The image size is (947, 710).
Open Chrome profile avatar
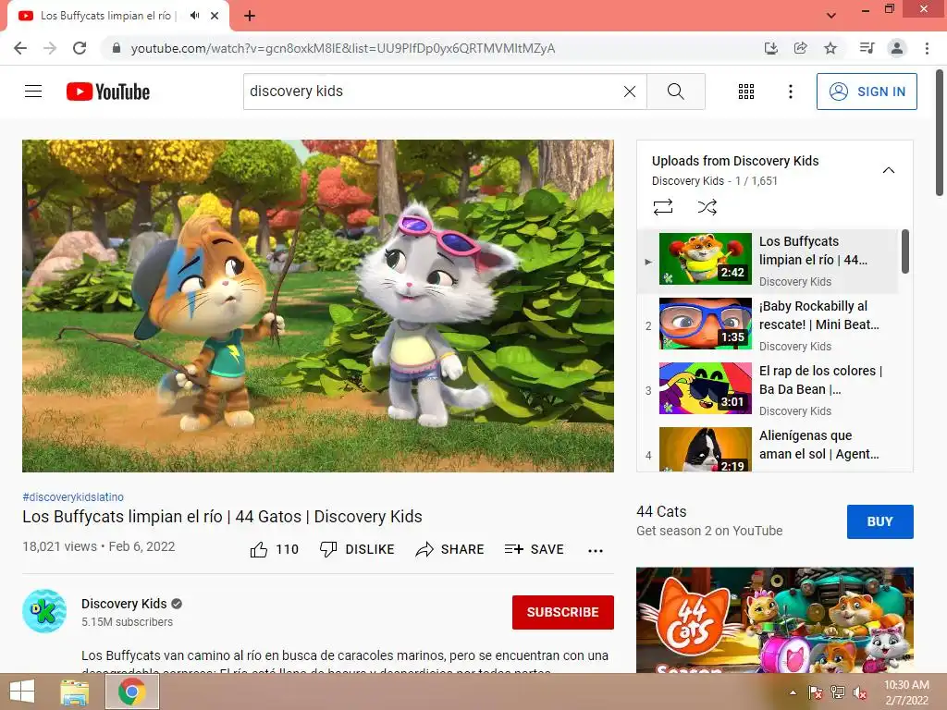click(x=897, y=48)
